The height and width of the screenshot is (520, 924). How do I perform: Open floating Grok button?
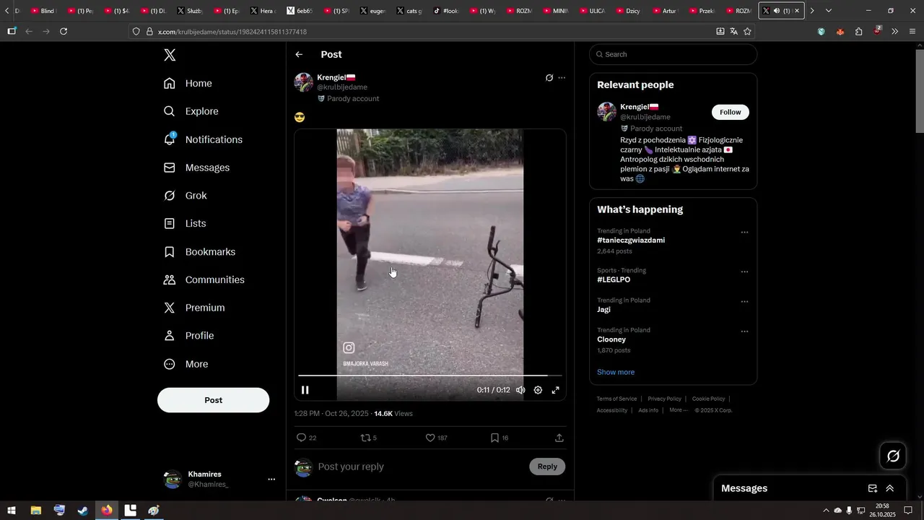pyautogui.click(x=893, y=456)
